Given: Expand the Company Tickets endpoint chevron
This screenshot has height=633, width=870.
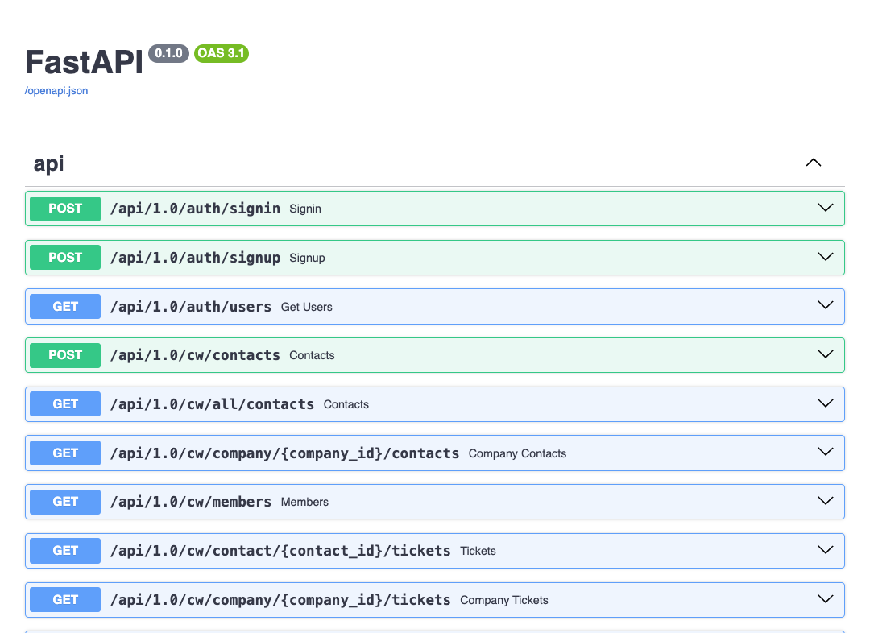Looking at the screenshot, I should point(826,598).
